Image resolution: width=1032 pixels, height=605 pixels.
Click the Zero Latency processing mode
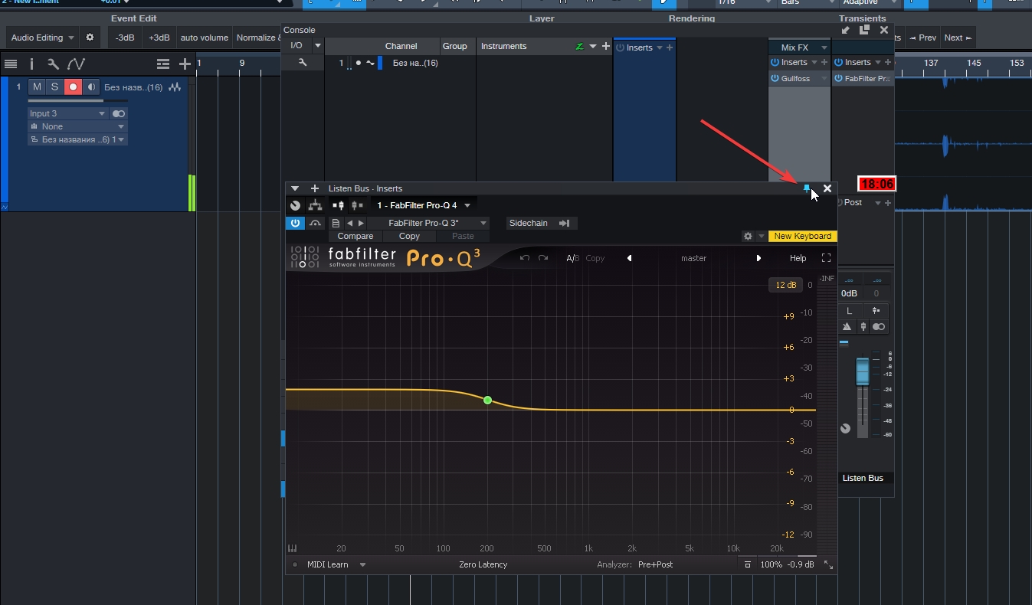click(483, 564)
